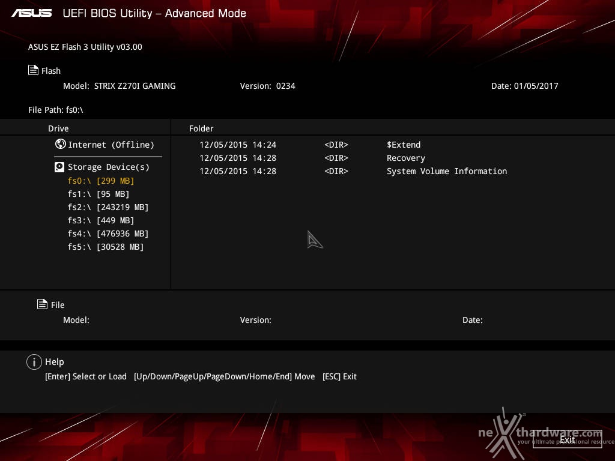The image size is (615, 461).
Task: Click the <DIR> tag of $Extend row
Action: (336, 145)
